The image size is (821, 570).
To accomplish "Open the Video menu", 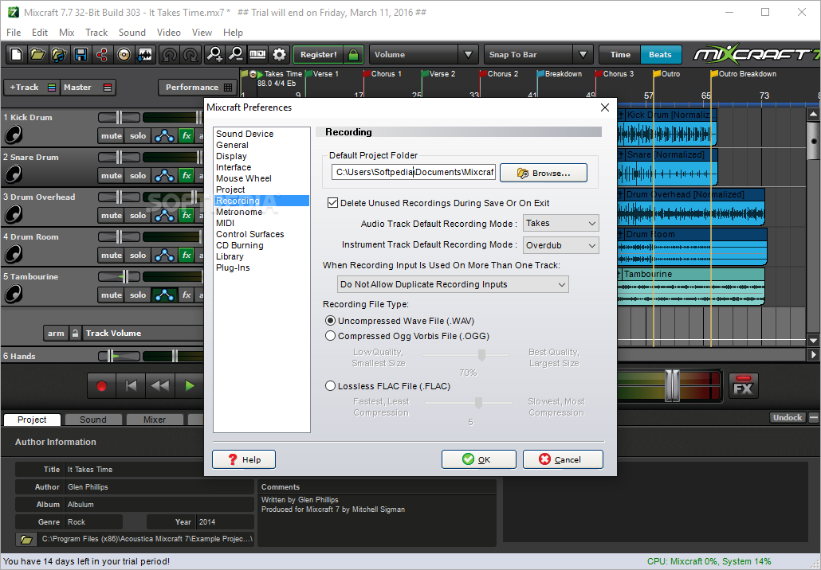I will click(x=169, y=33).
